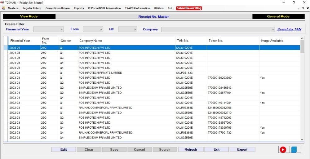The height and width of the screenshot is (159, 310).
Task: Click the Search by TAN link
Action: point(289,29)
